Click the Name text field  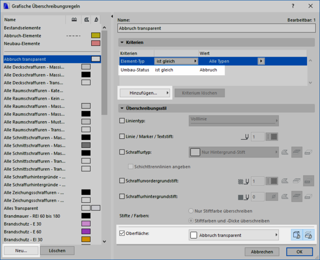217,28
